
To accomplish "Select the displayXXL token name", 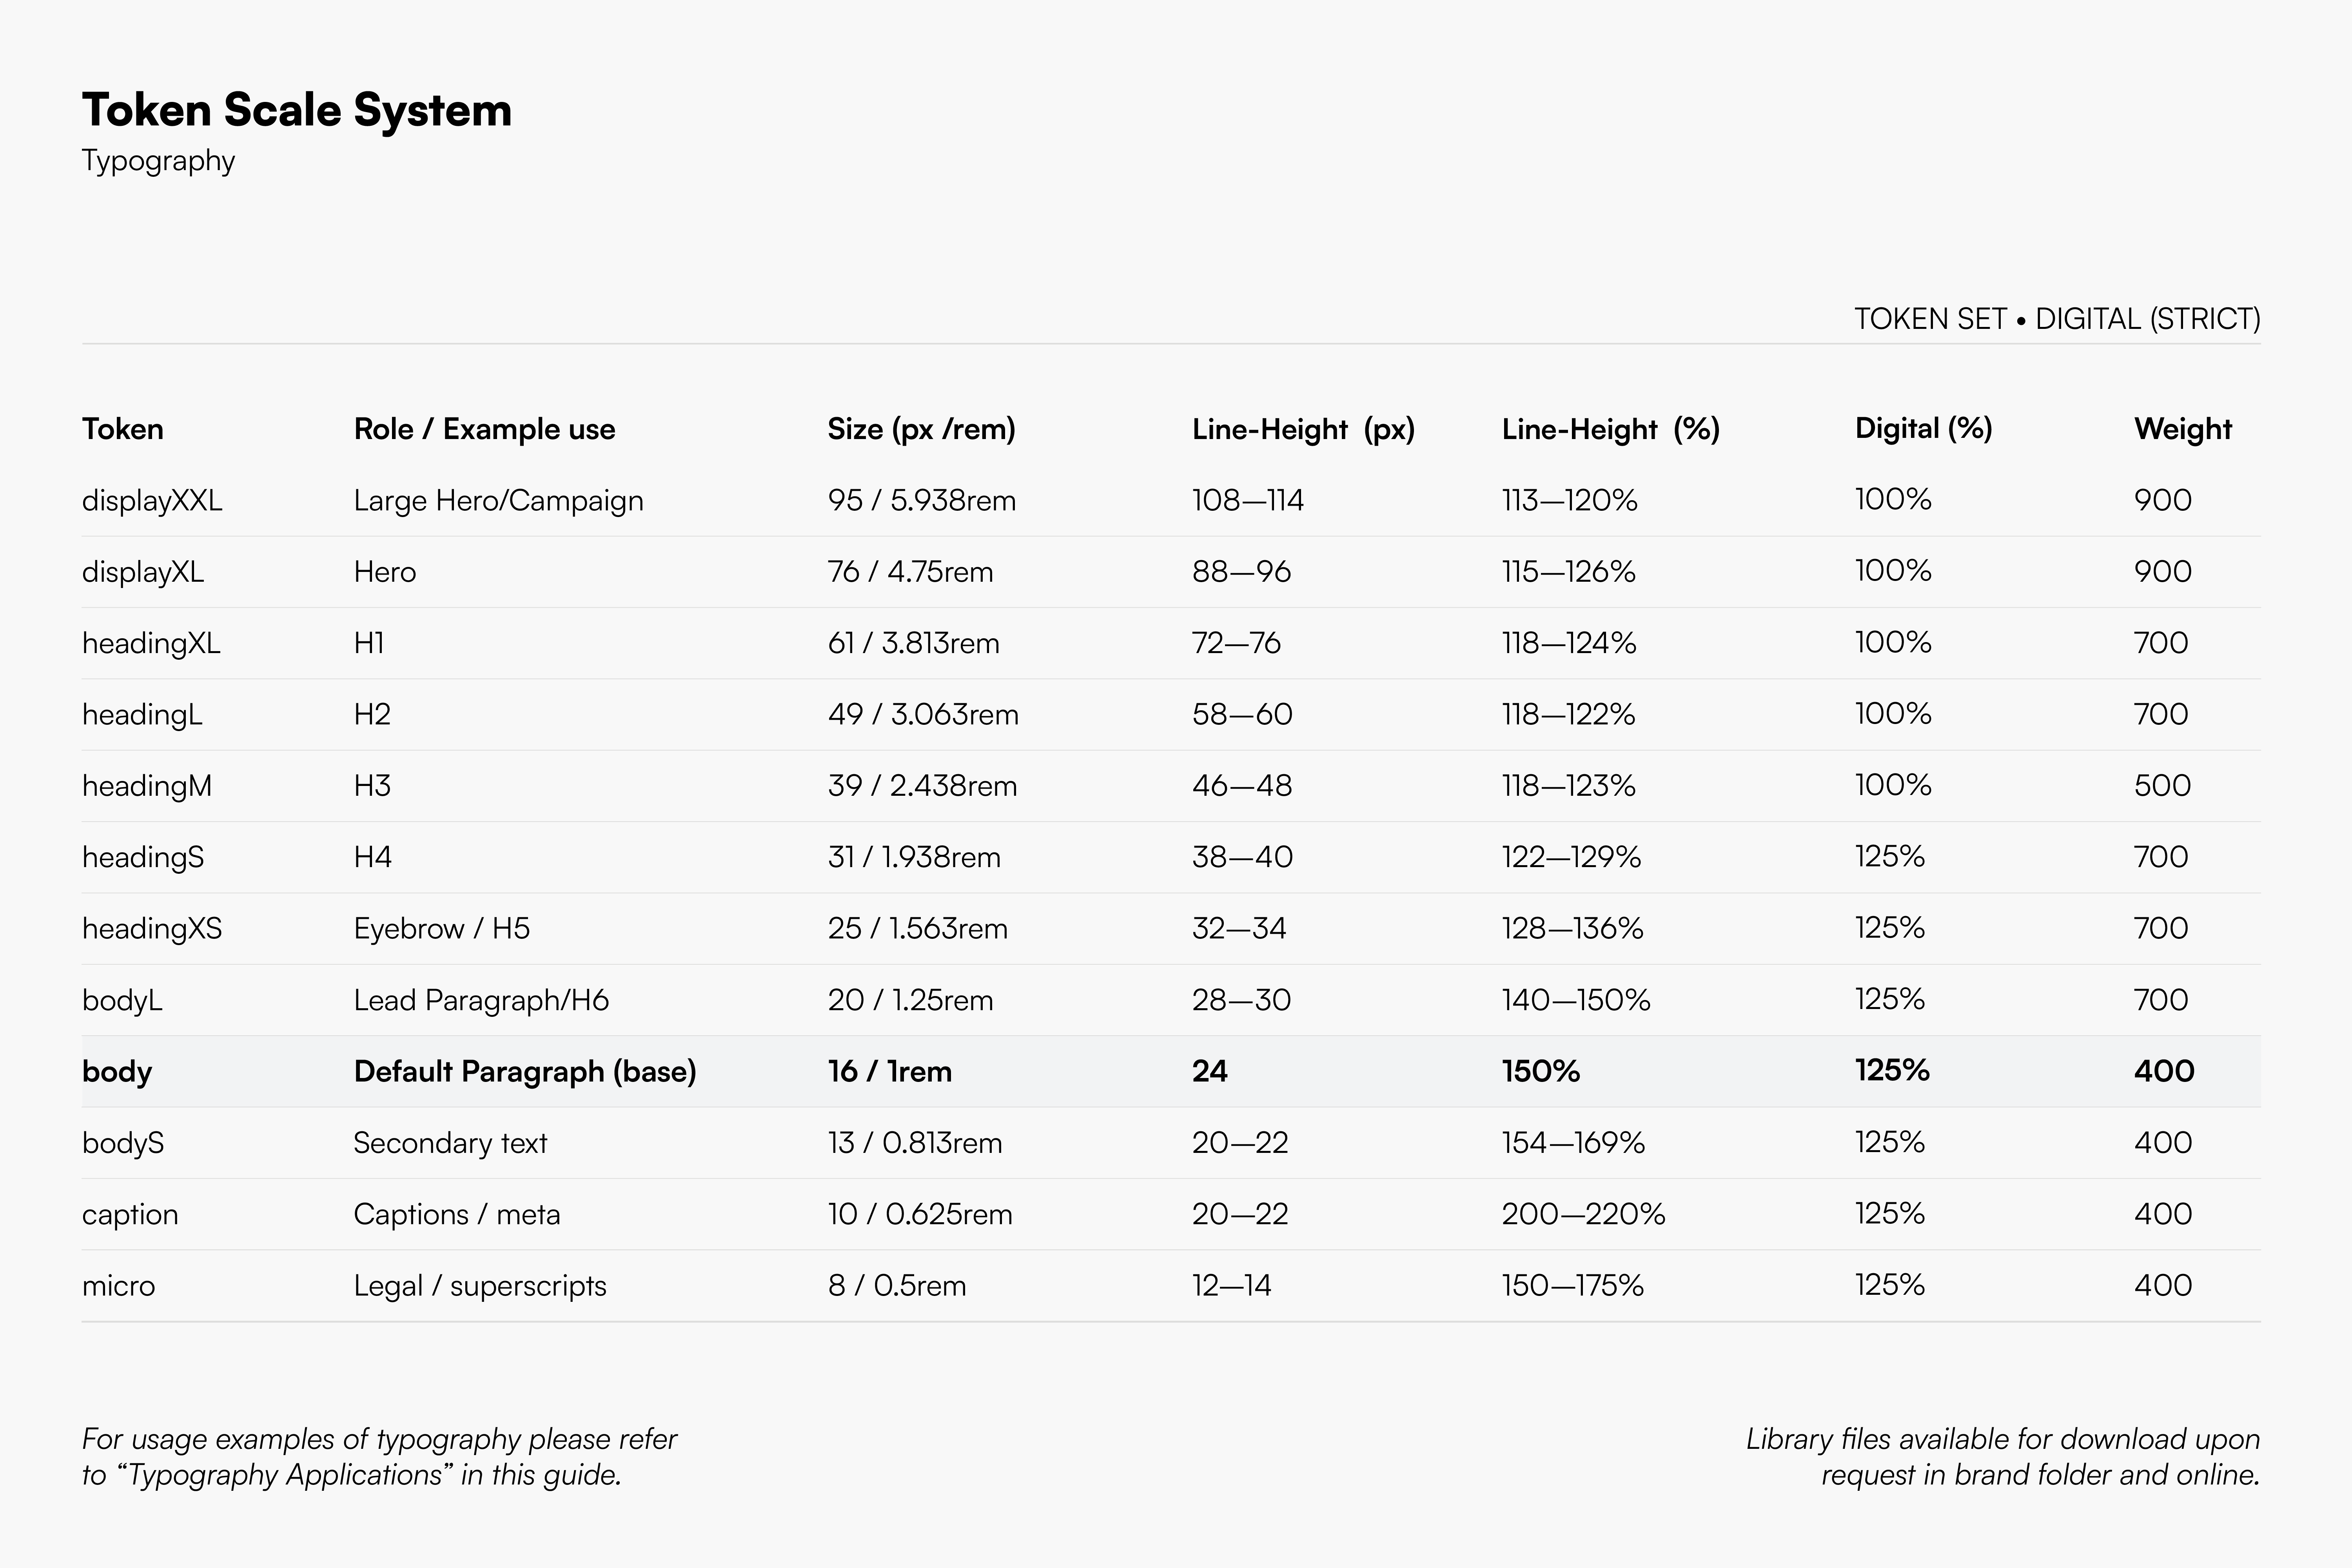I will pyautogui.click(x=152, y=500).
